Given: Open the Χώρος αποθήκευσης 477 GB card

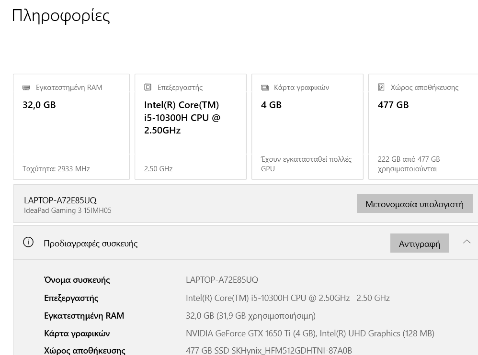Looking at the screenshot, I should pyautogui.click(x=423, y=127).
